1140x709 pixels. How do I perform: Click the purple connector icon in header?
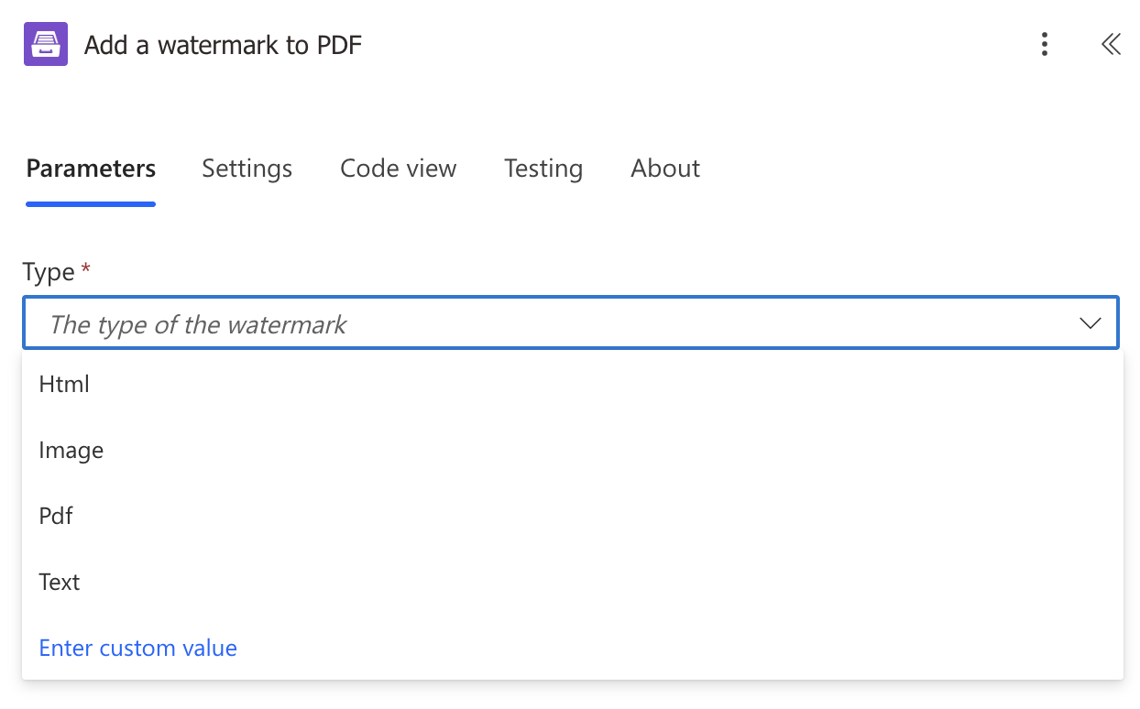[x=46, y=45]
